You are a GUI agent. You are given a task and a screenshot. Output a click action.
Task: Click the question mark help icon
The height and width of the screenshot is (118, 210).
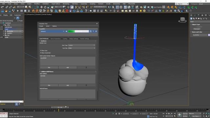coord(86,11)
